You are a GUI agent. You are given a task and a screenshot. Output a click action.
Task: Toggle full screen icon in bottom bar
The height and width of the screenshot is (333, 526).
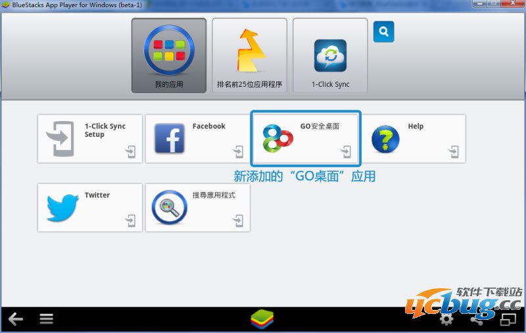508,319
